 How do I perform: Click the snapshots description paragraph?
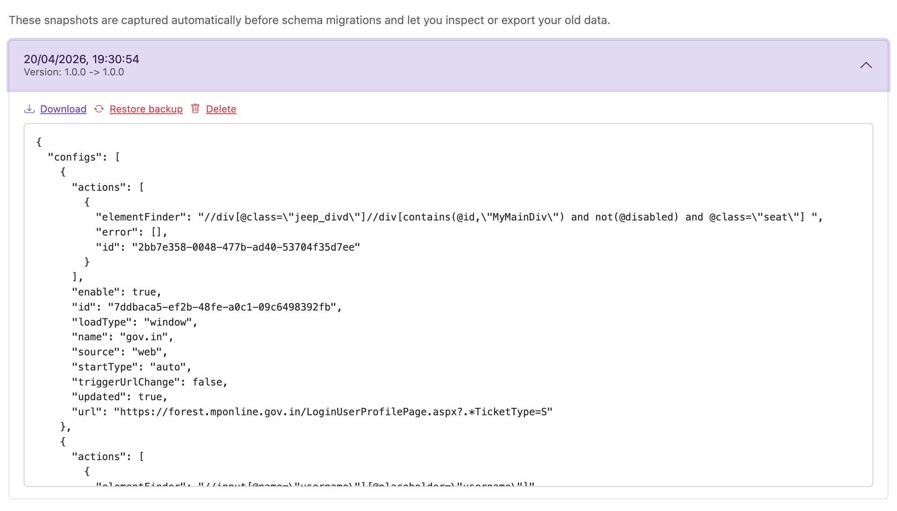pos(309,20)
